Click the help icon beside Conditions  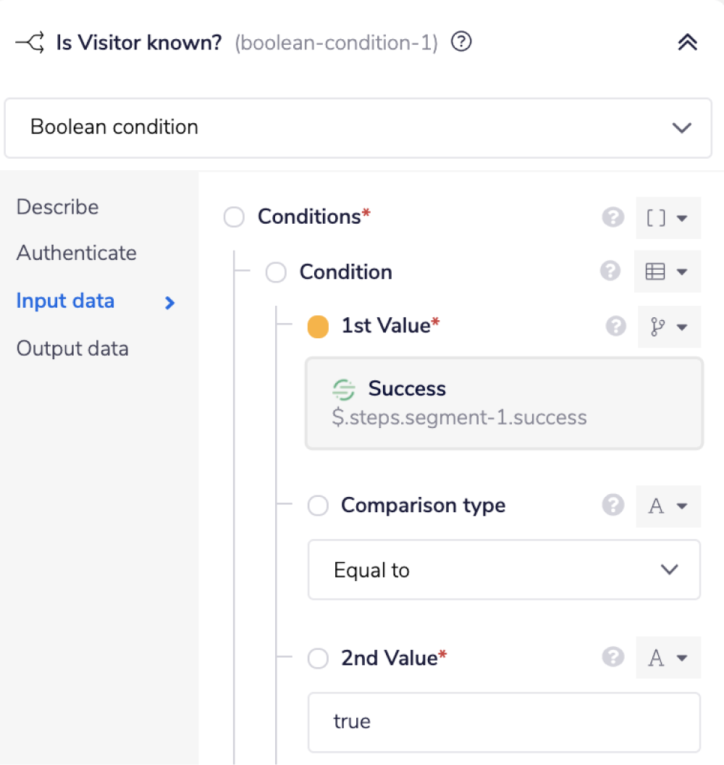(x=613, y=217)
